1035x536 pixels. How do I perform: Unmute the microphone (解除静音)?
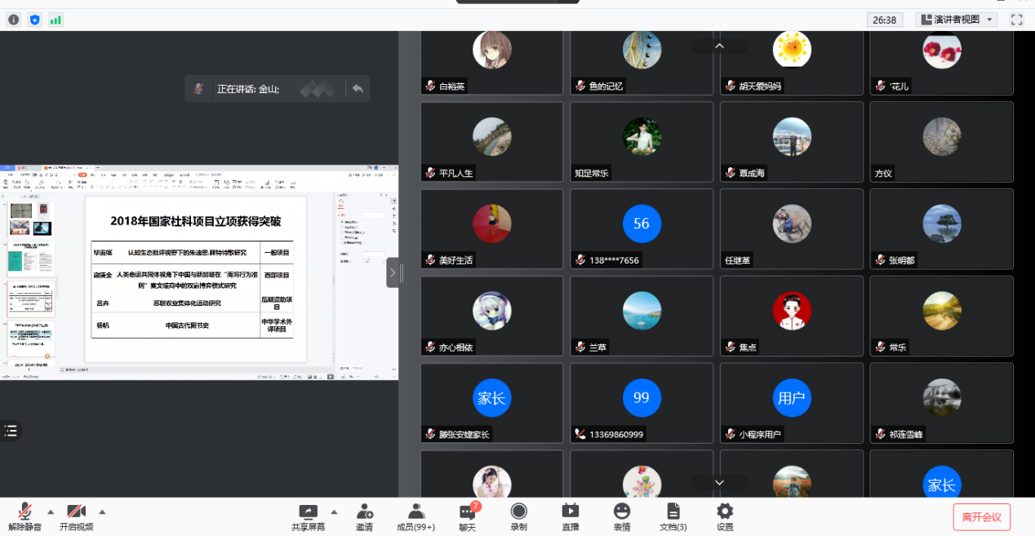click(25, 516)
